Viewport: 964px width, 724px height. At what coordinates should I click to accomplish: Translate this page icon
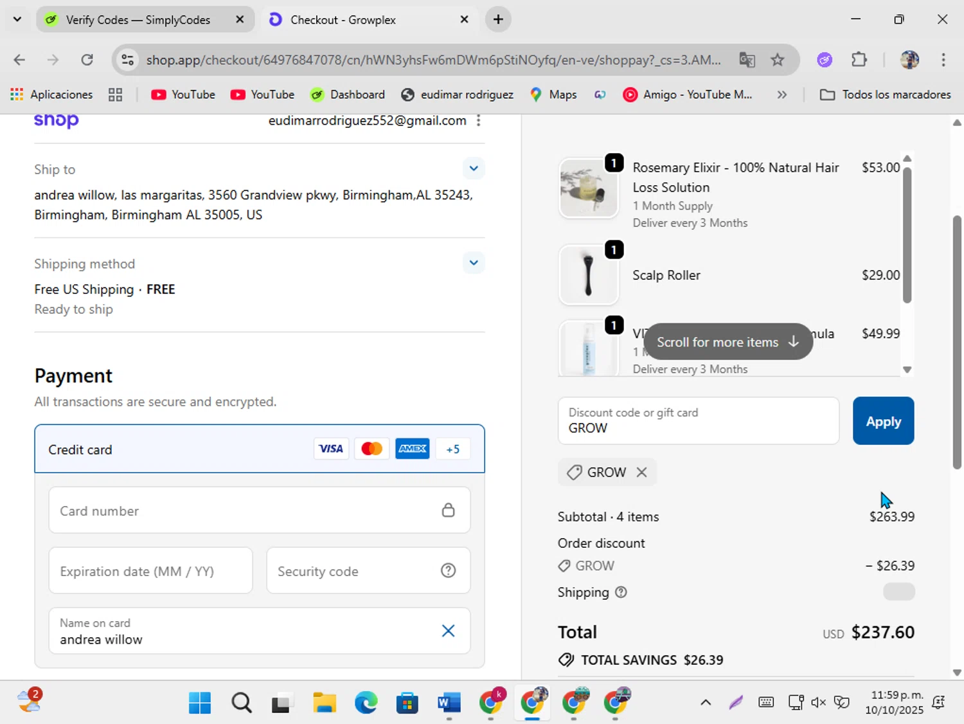[747, 60]
